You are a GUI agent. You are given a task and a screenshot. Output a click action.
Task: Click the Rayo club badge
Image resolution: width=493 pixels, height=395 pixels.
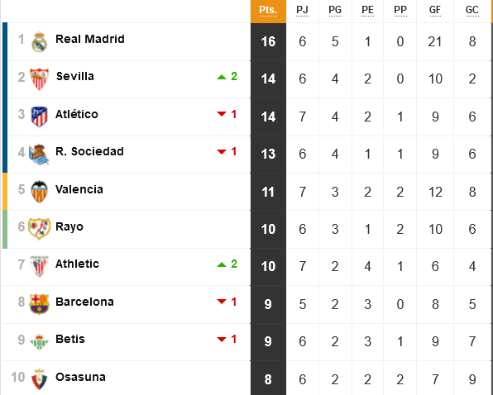point(40,229)
